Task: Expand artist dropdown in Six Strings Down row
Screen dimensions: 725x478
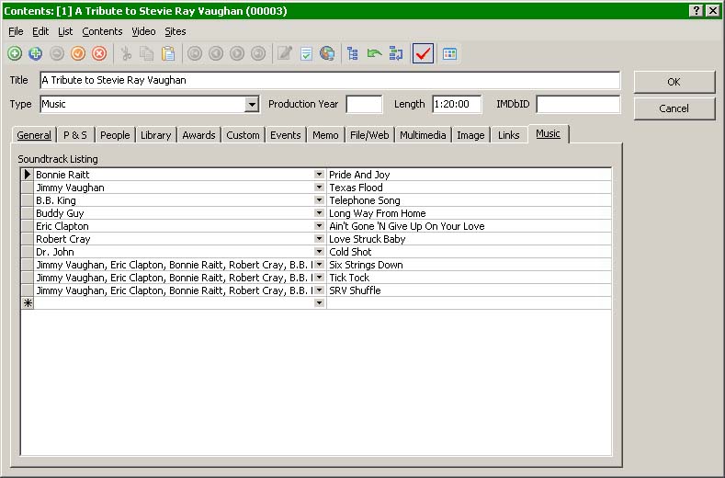Action: (x=319, y=265)
